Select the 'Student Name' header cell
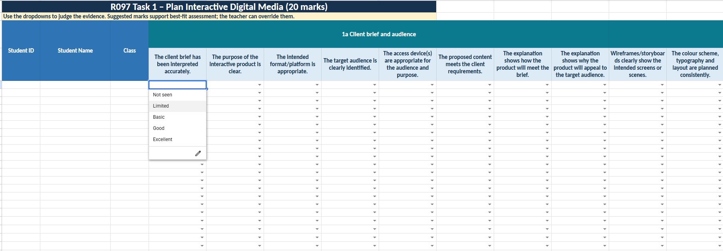Screen dimensions: 723x251 click(x=75, y=51)
